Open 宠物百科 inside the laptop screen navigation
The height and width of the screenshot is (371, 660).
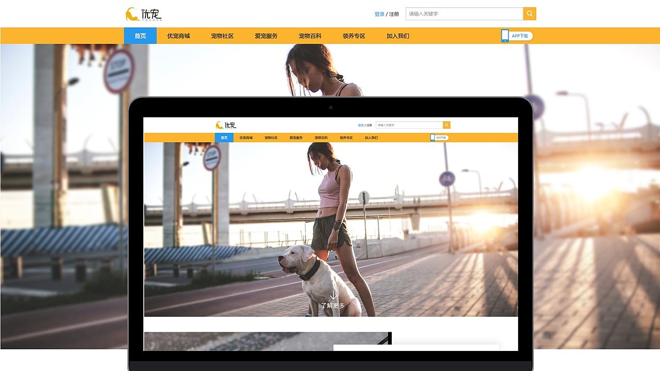coord(321,138)
